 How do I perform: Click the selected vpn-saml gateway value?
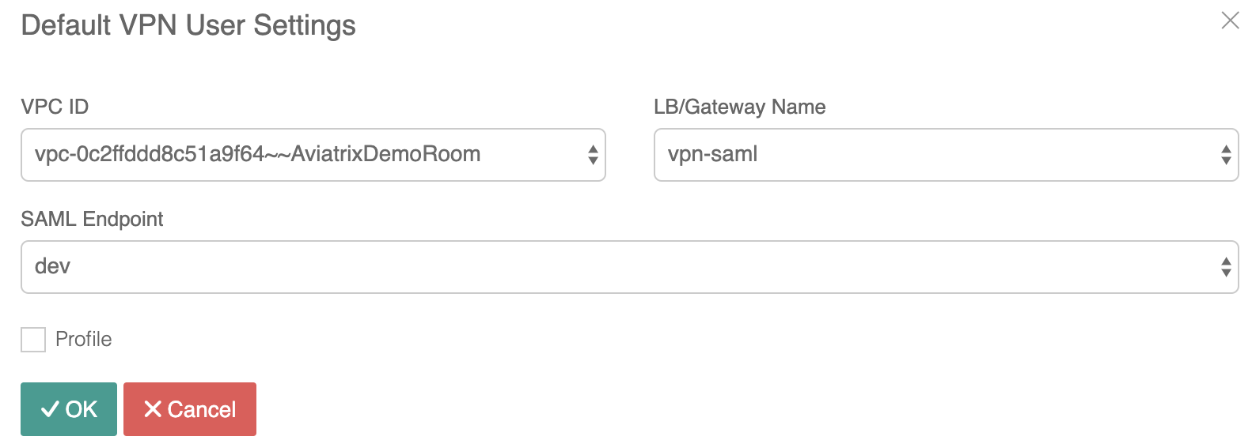point(712,154)
